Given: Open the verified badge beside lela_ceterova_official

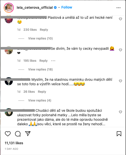Looking at the screenshot, I should pos(55,7).
